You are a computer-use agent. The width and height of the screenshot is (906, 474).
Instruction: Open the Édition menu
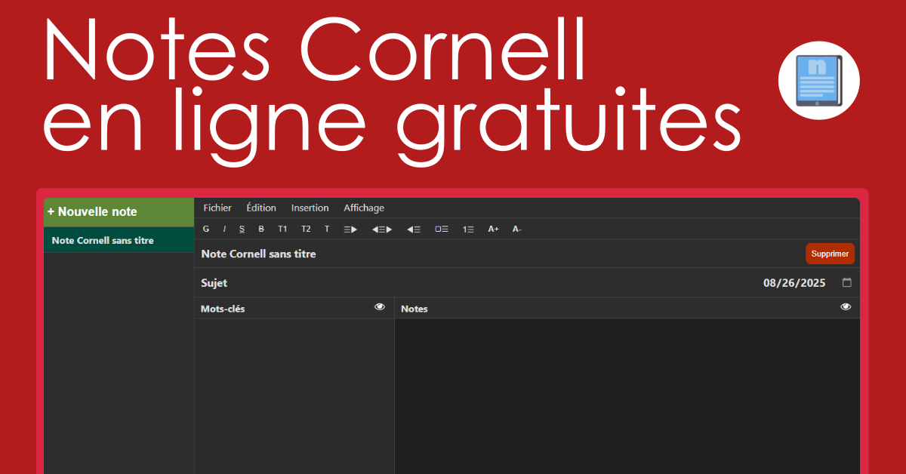pyautogui.click(x=261, y=208)
